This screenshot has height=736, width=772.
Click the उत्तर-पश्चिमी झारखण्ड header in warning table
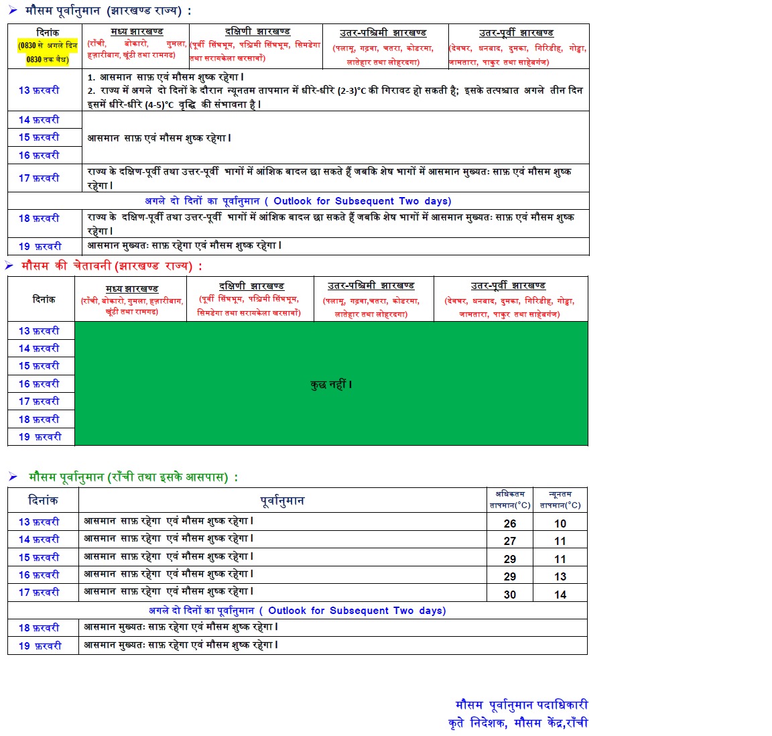(x=371, y=286)
